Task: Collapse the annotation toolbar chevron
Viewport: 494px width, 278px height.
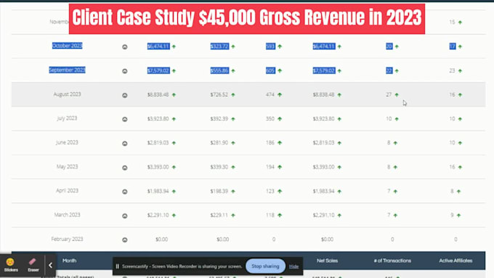Action: coord(50,266)
